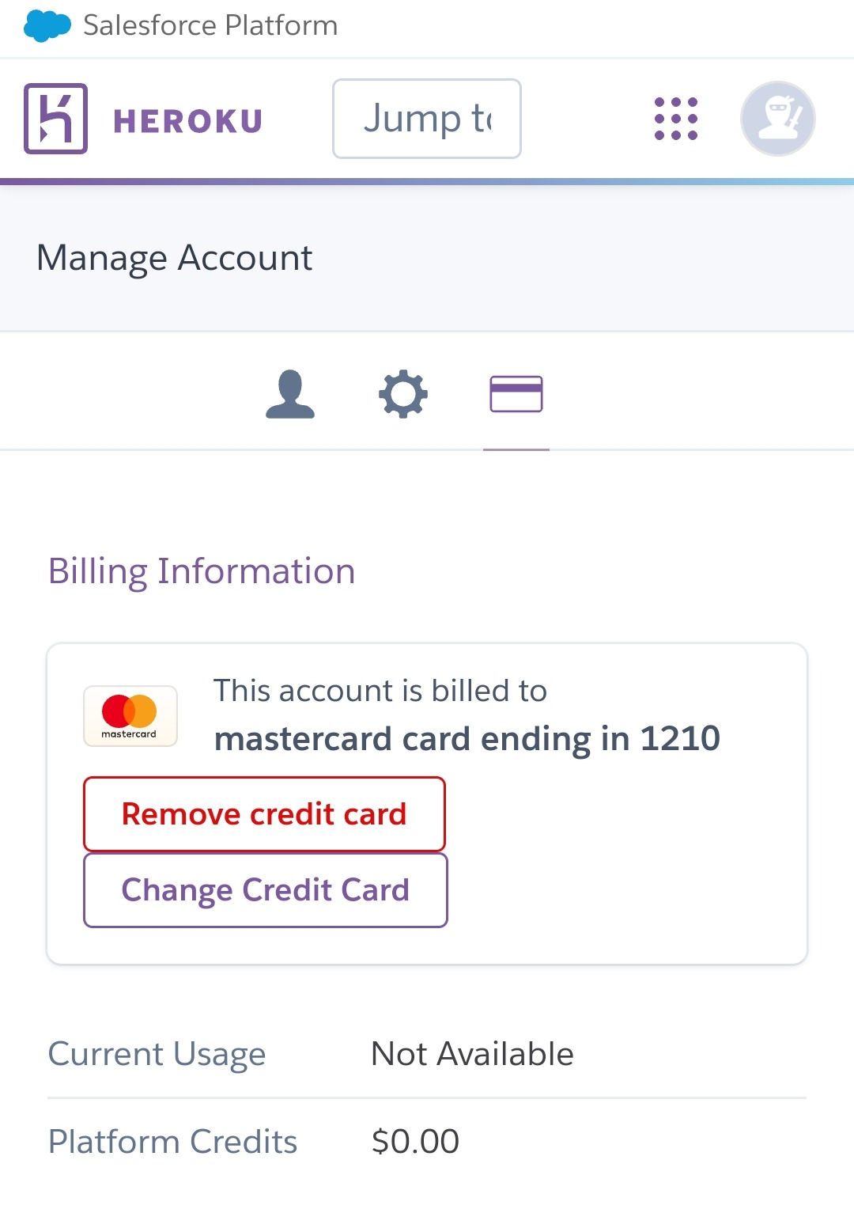Select the Current Usage label

point(157,1054)
